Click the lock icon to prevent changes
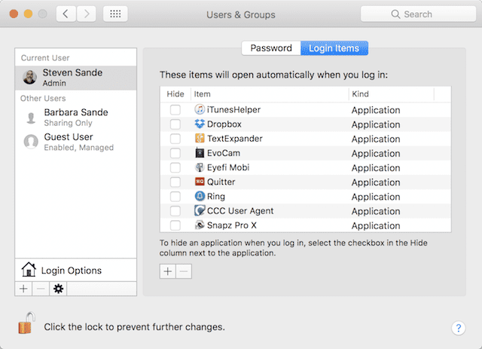The image size is (482, 349). coord(26,325)
